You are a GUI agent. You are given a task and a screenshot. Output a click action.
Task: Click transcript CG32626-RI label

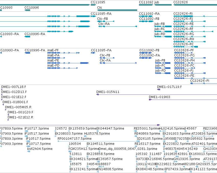click(x=183, y=14)
